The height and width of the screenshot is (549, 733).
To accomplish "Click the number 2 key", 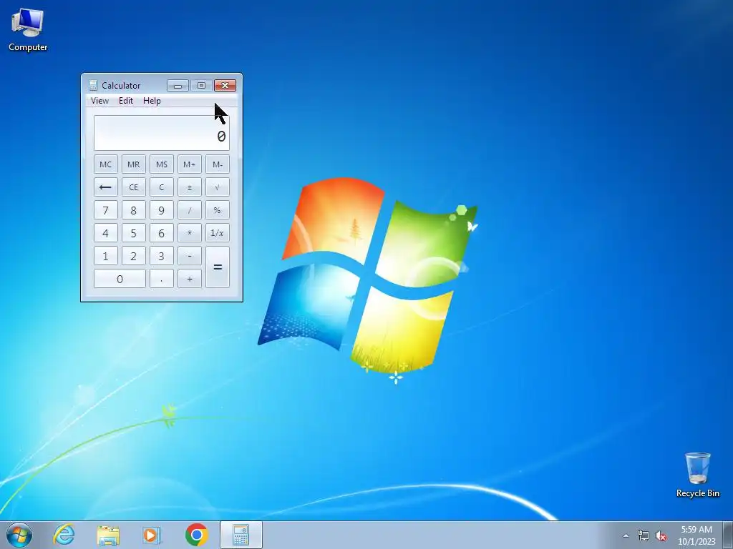I will coord(134,256).
